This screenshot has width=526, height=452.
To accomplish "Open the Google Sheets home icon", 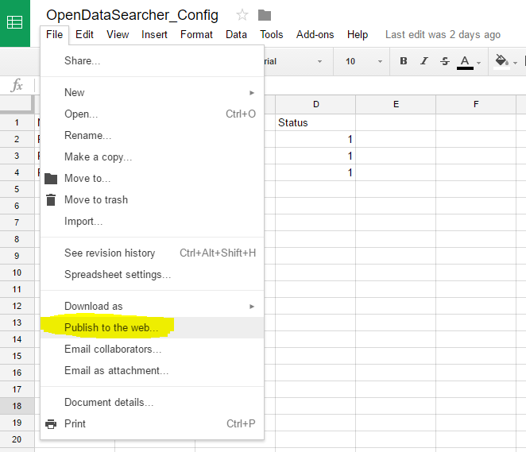I will (15, 23).
